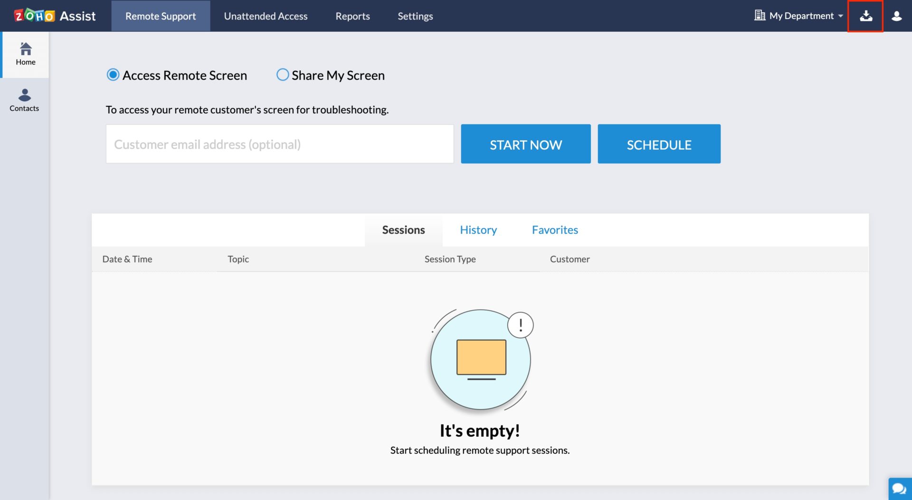The image size is (912, 500).
Task: Switch to Unattended Access
Action: pyautogui.click(x=266, y=16)
